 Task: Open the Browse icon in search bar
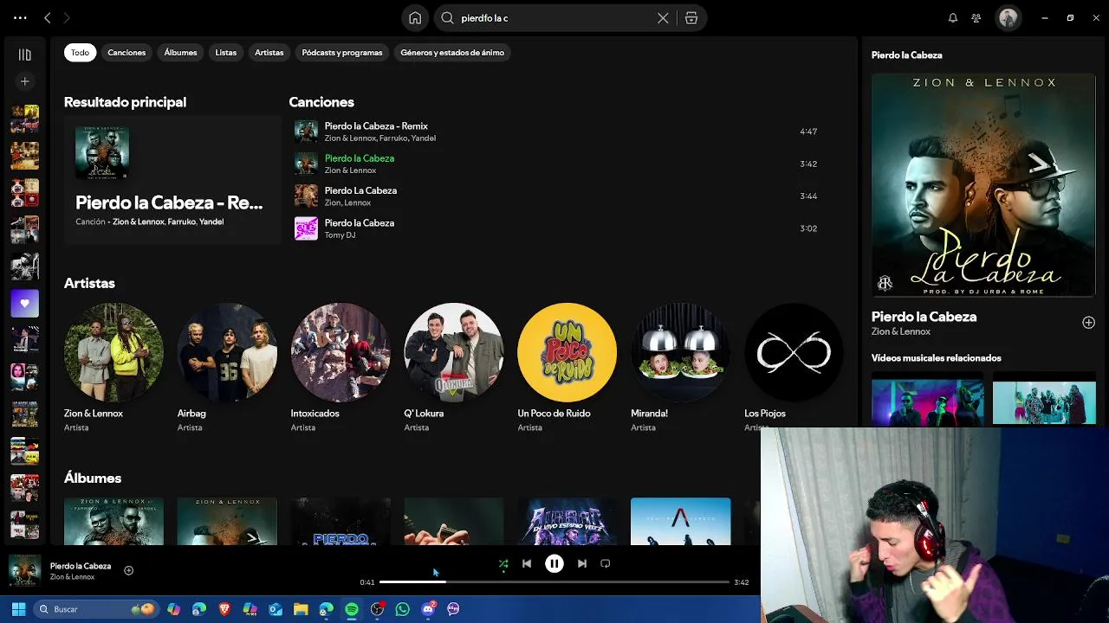pos(691,18)
